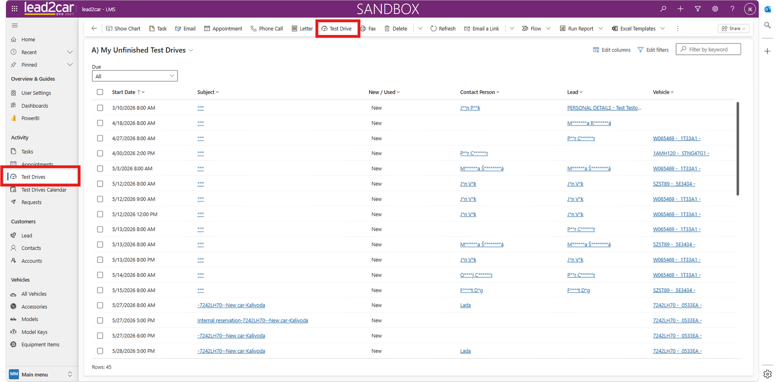Open the Internal reservation-7242LH70 subject link
The image size is (776, 382).
click(253, 320)
